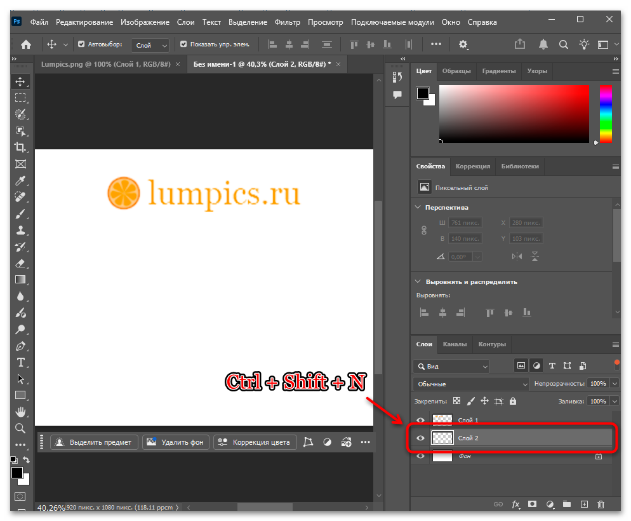Image resolution: width=631 pixels, height=521 pixels.
Task: Switch to the Каналы tab
Action: coord(455,344)
